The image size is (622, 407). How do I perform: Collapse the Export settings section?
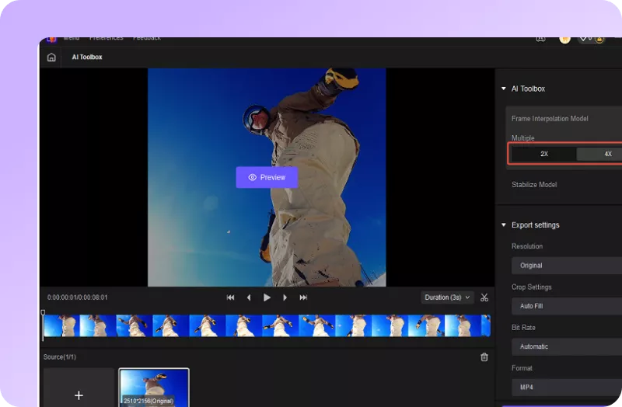[x=503, y=224]
